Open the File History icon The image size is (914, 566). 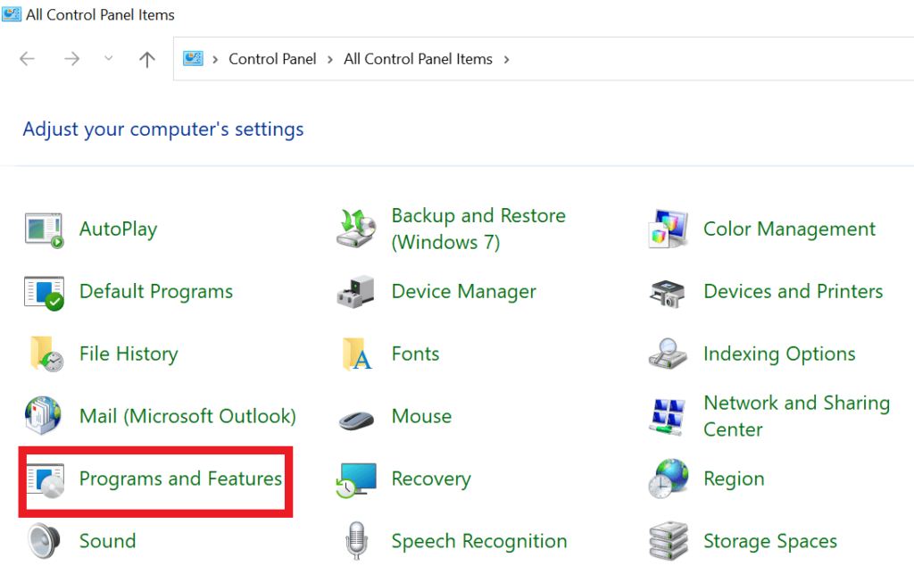[x=44, y=354]
